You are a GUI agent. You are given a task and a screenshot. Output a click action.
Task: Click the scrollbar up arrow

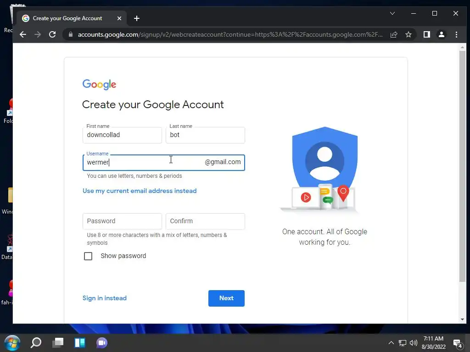[462, 47]
